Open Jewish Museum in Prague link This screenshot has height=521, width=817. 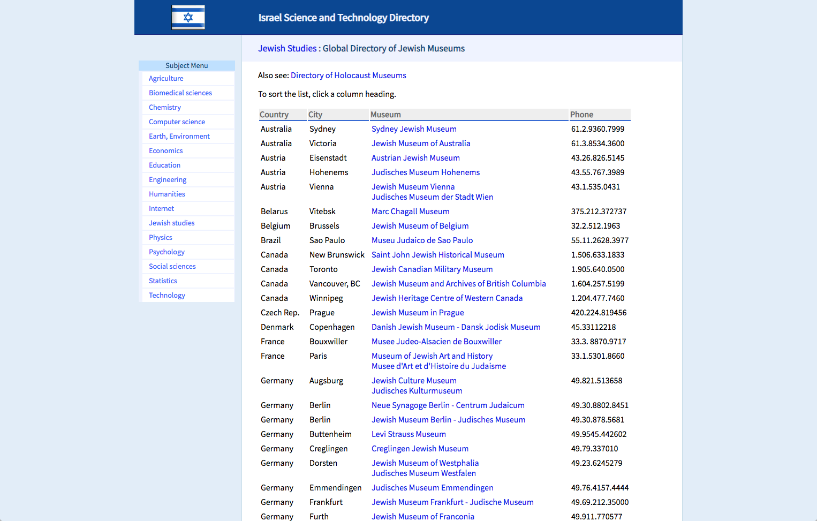point(418,313)
